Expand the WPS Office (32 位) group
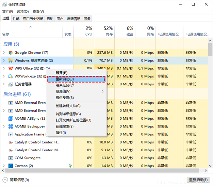213x187 pixels. [x=4, y=68]
